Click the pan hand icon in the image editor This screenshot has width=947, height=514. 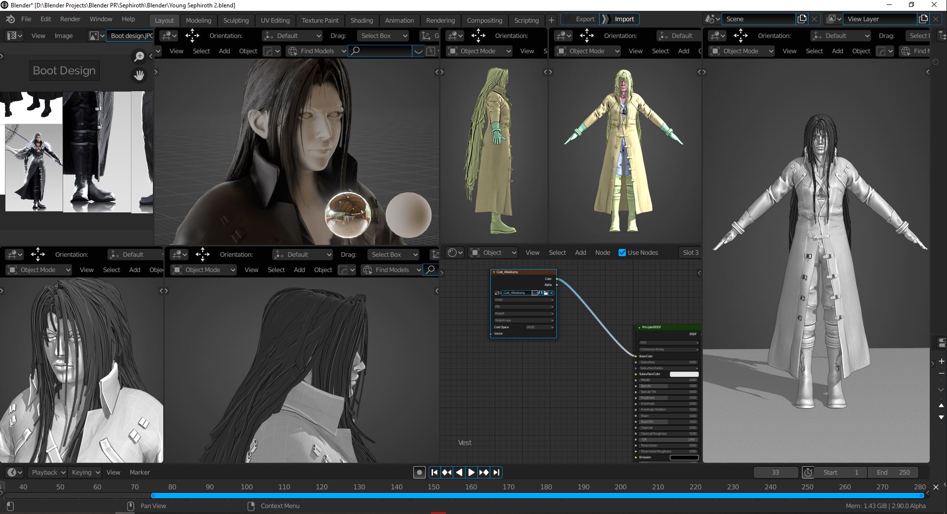pyautogui.click(x=139, y=75)
